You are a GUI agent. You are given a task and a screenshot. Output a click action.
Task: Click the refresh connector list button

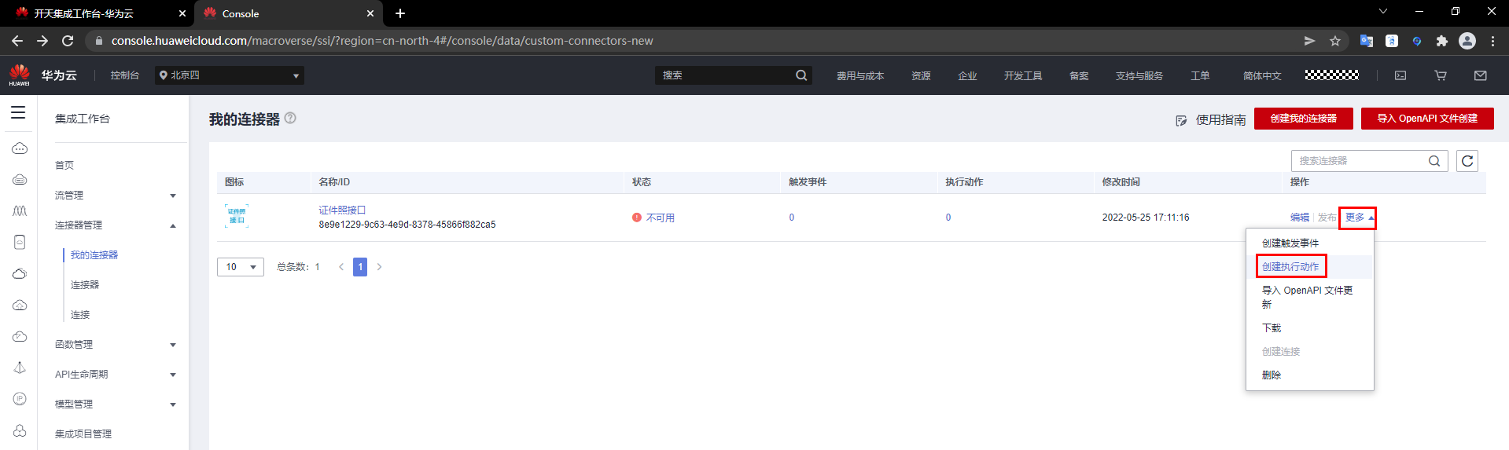pos(1467,161)
